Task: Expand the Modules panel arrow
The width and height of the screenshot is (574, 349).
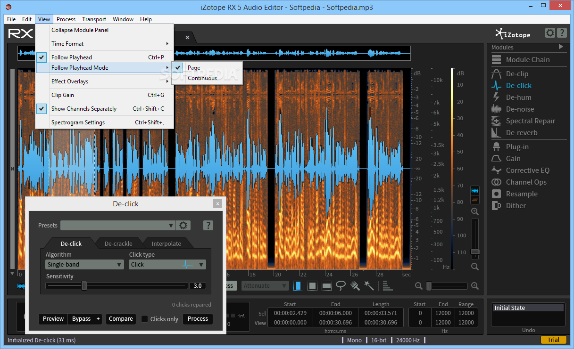Action: 561,47
